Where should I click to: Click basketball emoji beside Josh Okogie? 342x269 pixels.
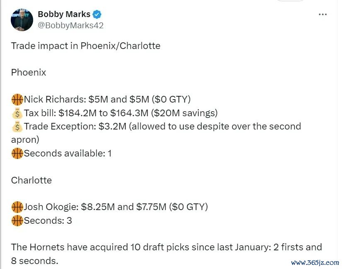[17, 207]
